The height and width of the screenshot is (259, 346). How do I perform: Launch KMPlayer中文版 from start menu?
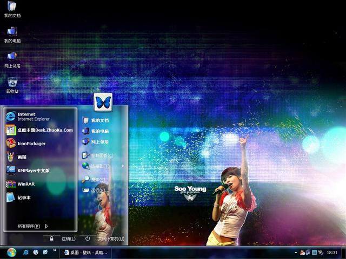pos(40,171)
